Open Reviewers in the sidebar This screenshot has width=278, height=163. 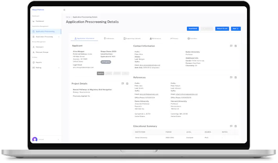click(x=40, y=47)
